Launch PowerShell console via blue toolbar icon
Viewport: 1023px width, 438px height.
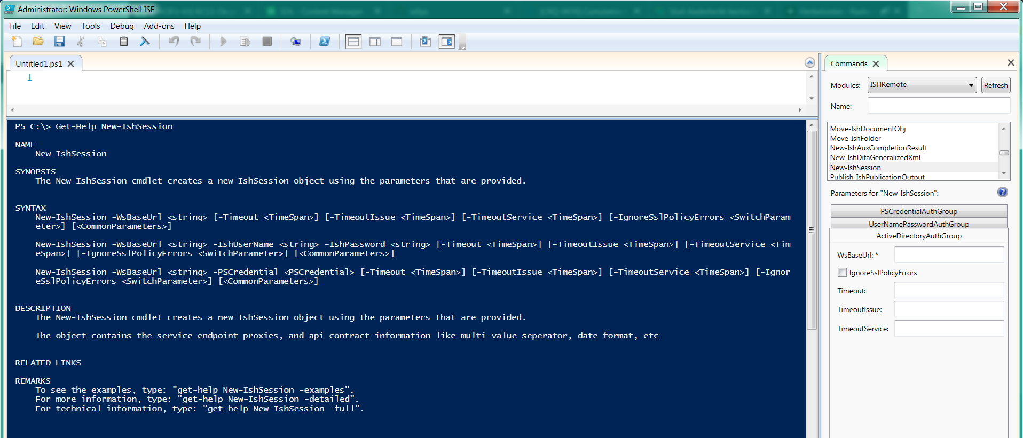pos(324,42)
